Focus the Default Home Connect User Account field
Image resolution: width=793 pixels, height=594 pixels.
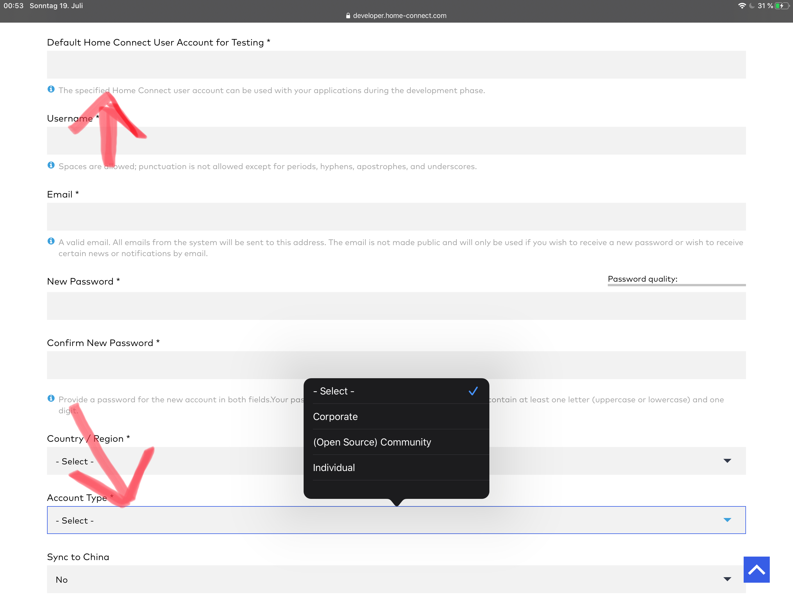pyautogui.click(x=396, y=64)
